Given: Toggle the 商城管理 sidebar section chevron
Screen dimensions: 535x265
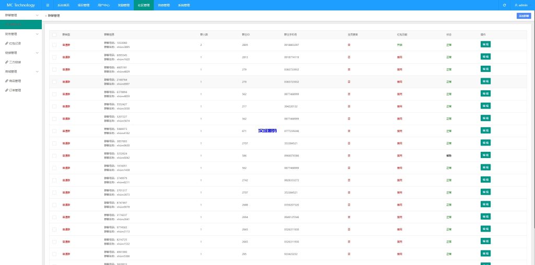Looking at the screenshot, I should [x=37, y=71].
